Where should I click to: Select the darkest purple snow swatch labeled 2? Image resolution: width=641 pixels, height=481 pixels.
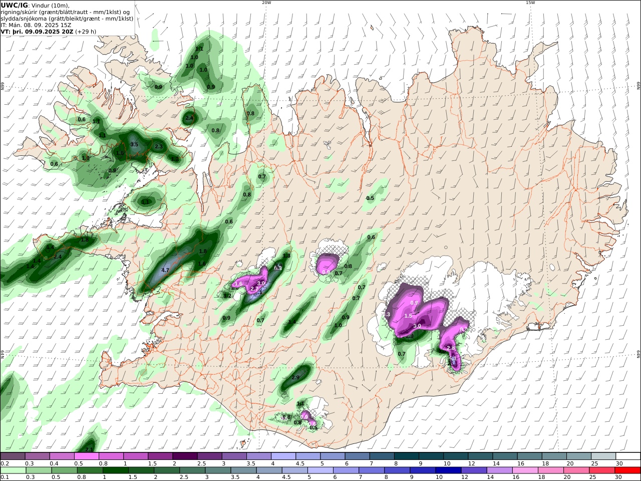[x=185, y=456]
